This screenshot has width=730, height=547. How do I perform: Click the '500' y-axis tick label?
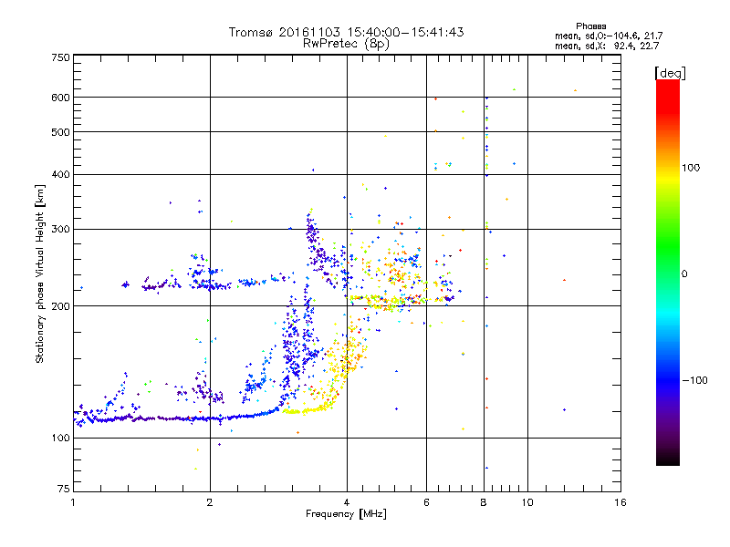click(x=60, y=132)
